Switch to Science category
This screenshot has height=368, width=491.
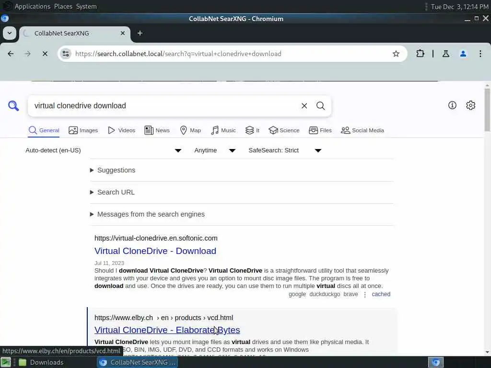284,130
